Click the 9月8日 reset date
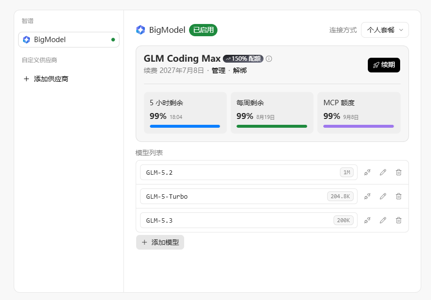The image size is (431, 300). click(351, 117)
